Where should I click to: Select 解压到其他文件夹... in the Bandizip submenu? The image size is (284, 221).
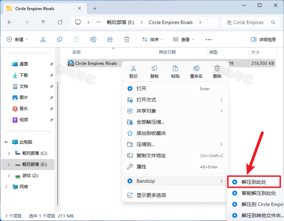pos(256,215)
